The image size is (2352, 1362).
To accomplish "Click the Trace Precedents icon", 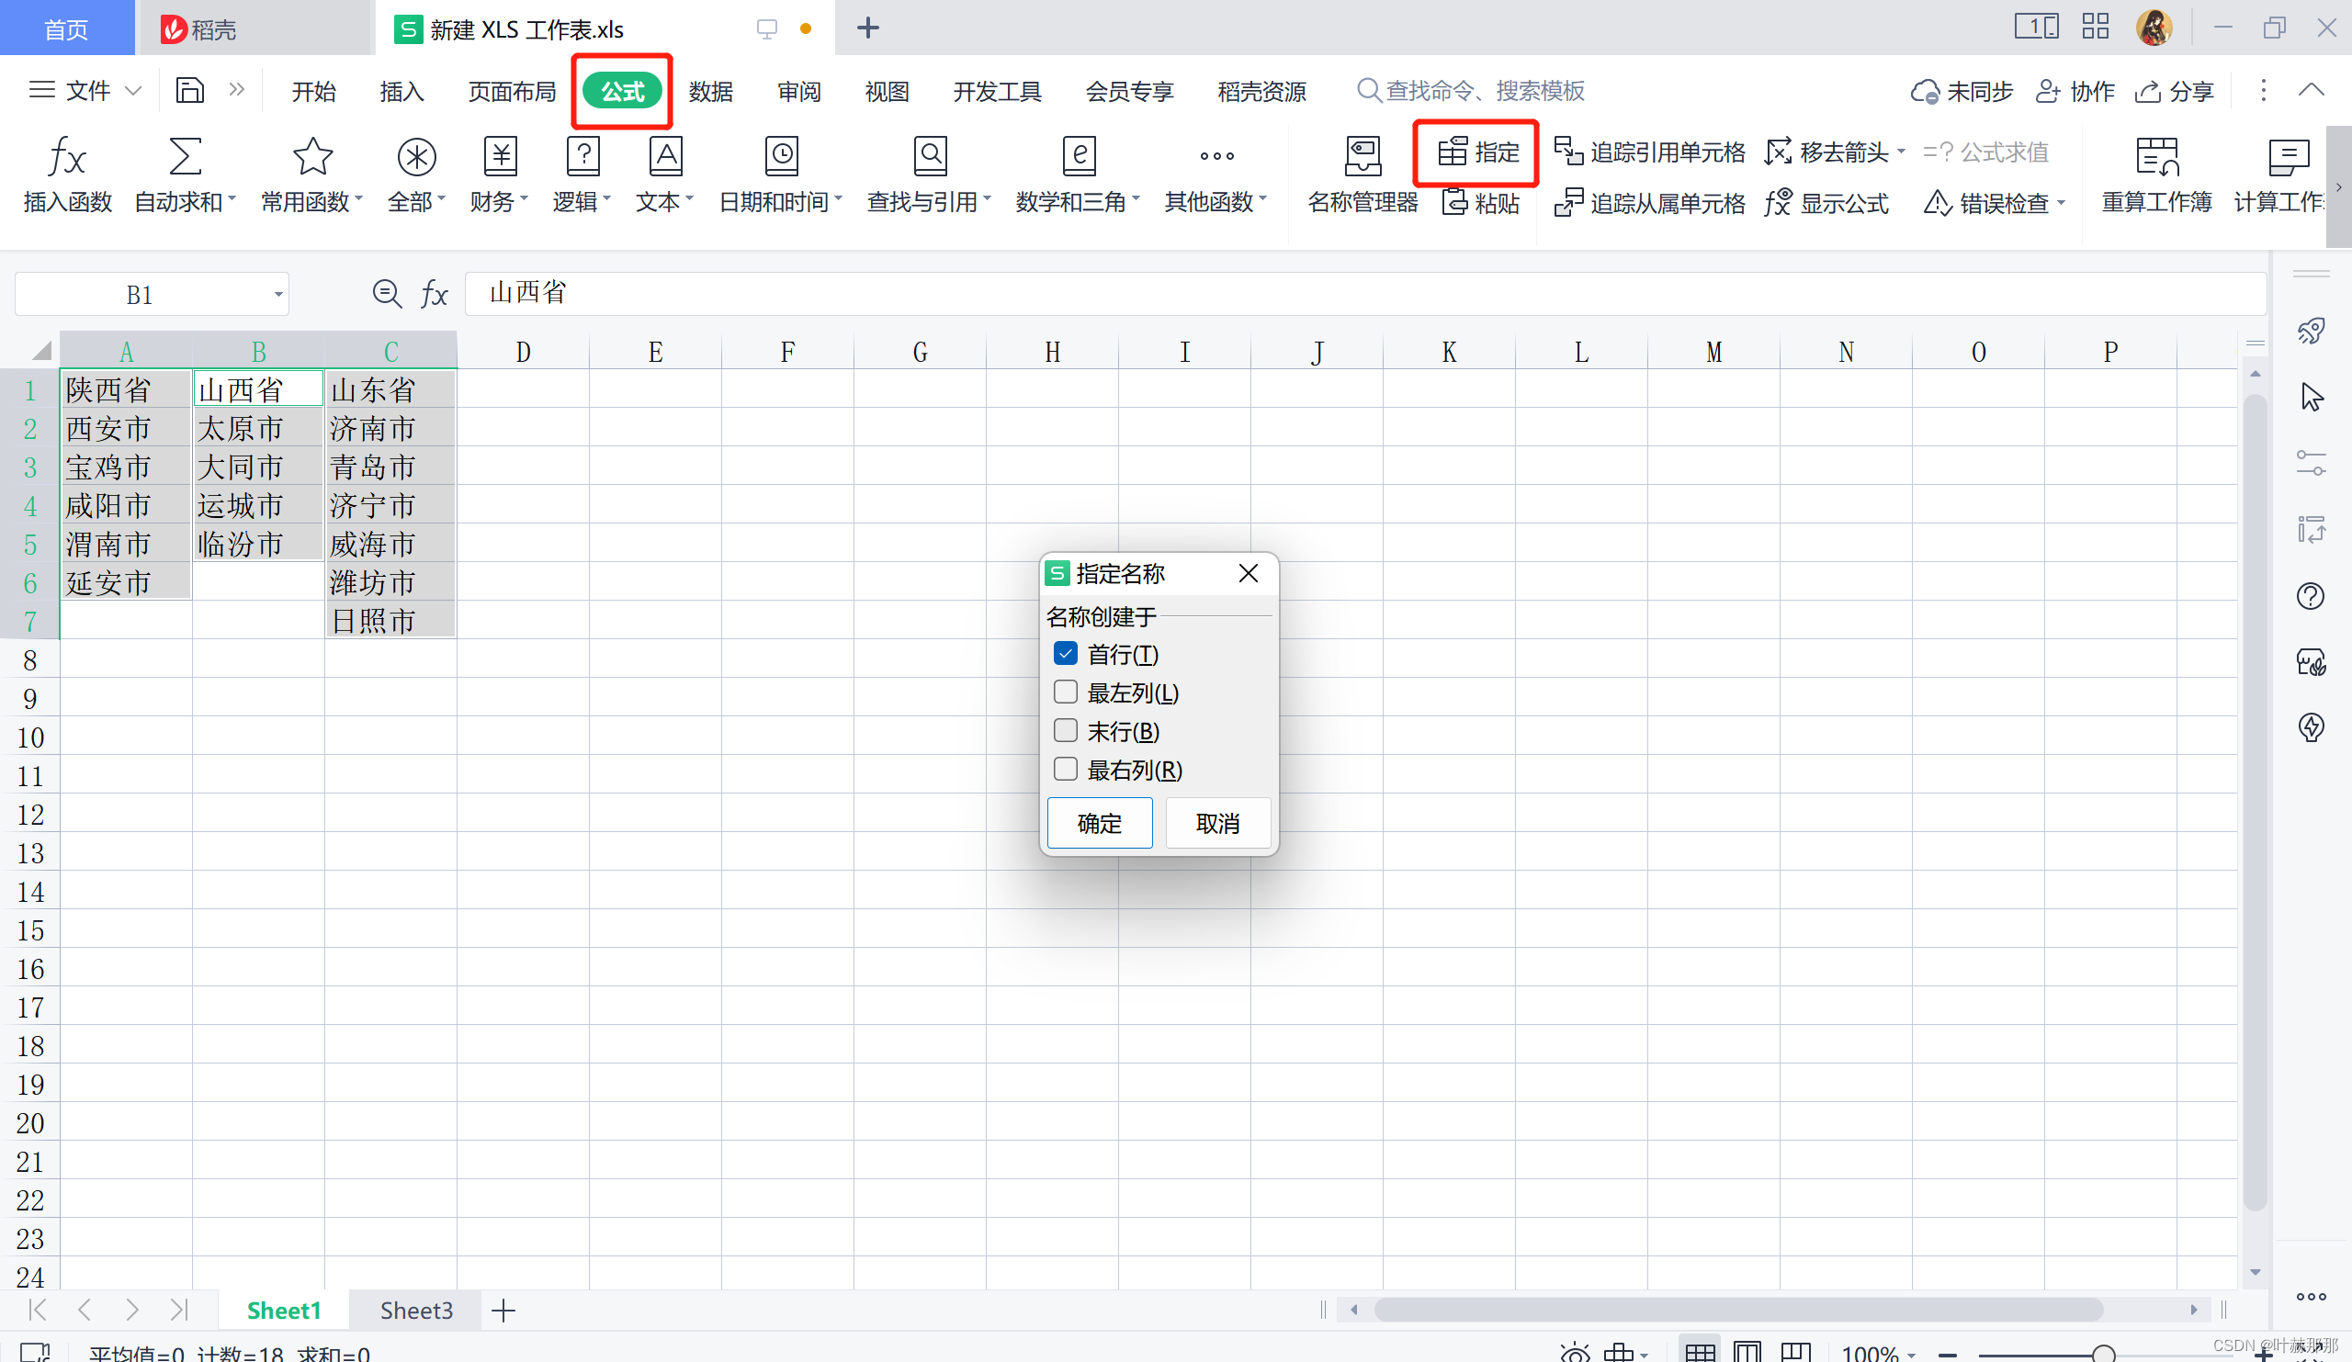I will click(x=1568, y=152).
